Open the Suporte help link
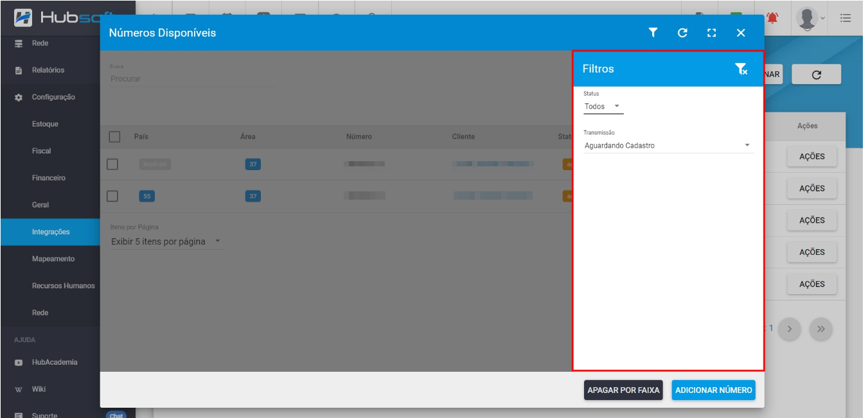This screenshot has width=868, height=418. 44,415
